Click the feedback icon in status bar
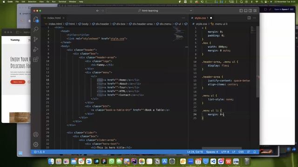The width and height of the screenshot is (298, 167). pos(248,152)
